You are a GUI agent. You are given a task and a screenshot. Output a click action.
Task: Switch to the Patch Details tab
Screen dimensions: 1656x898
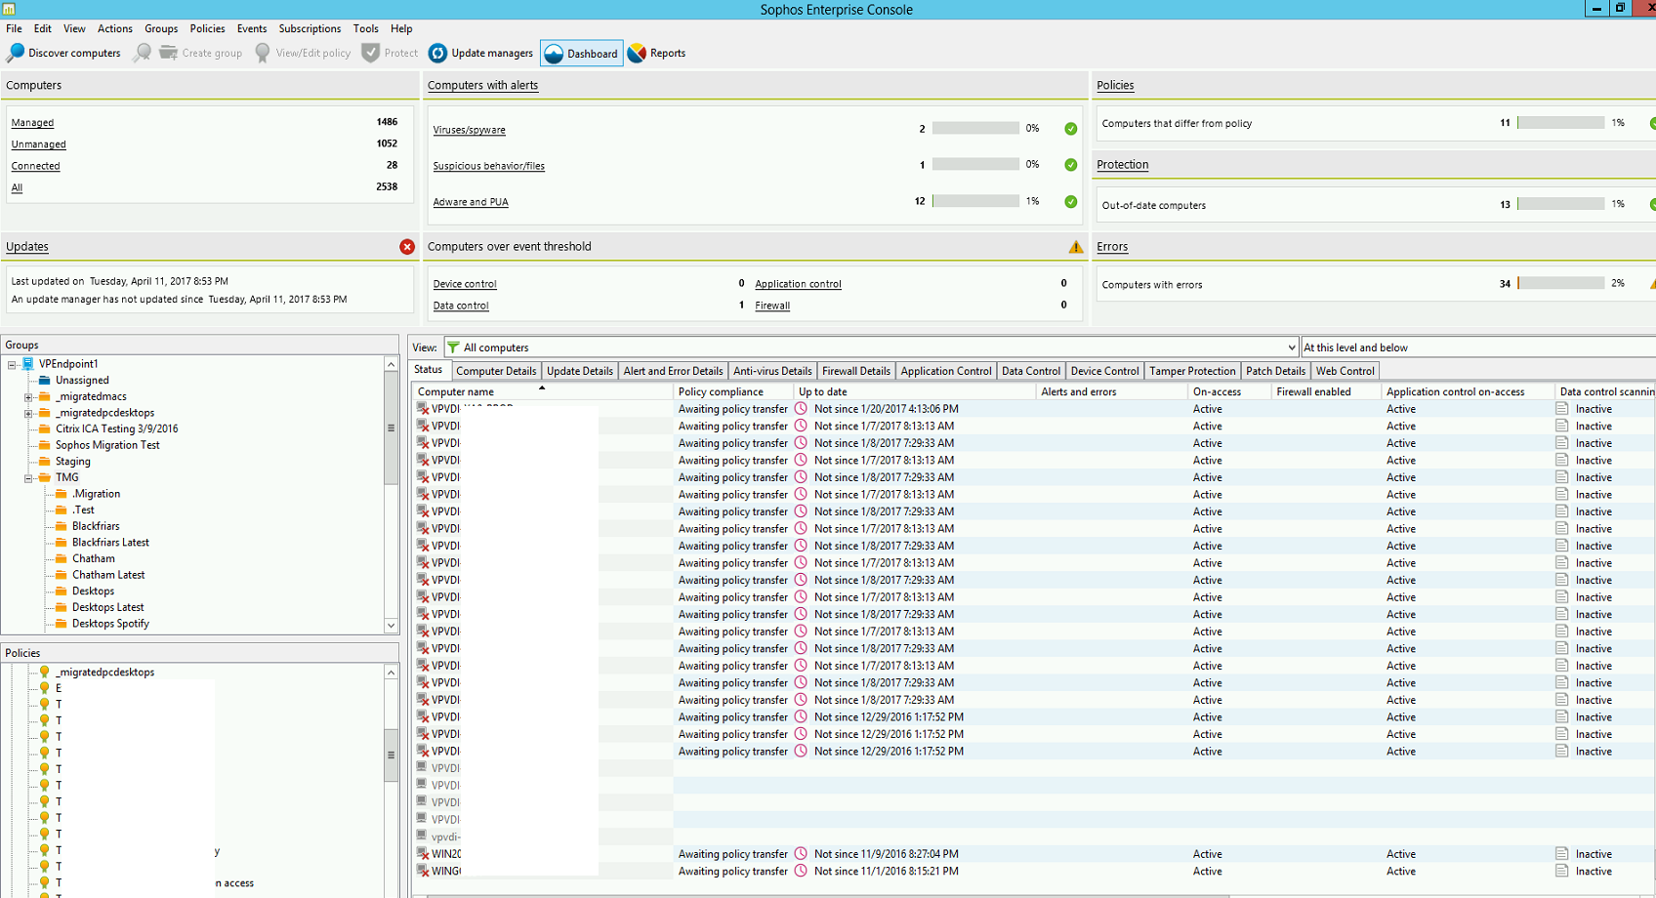coord(1275,371)
